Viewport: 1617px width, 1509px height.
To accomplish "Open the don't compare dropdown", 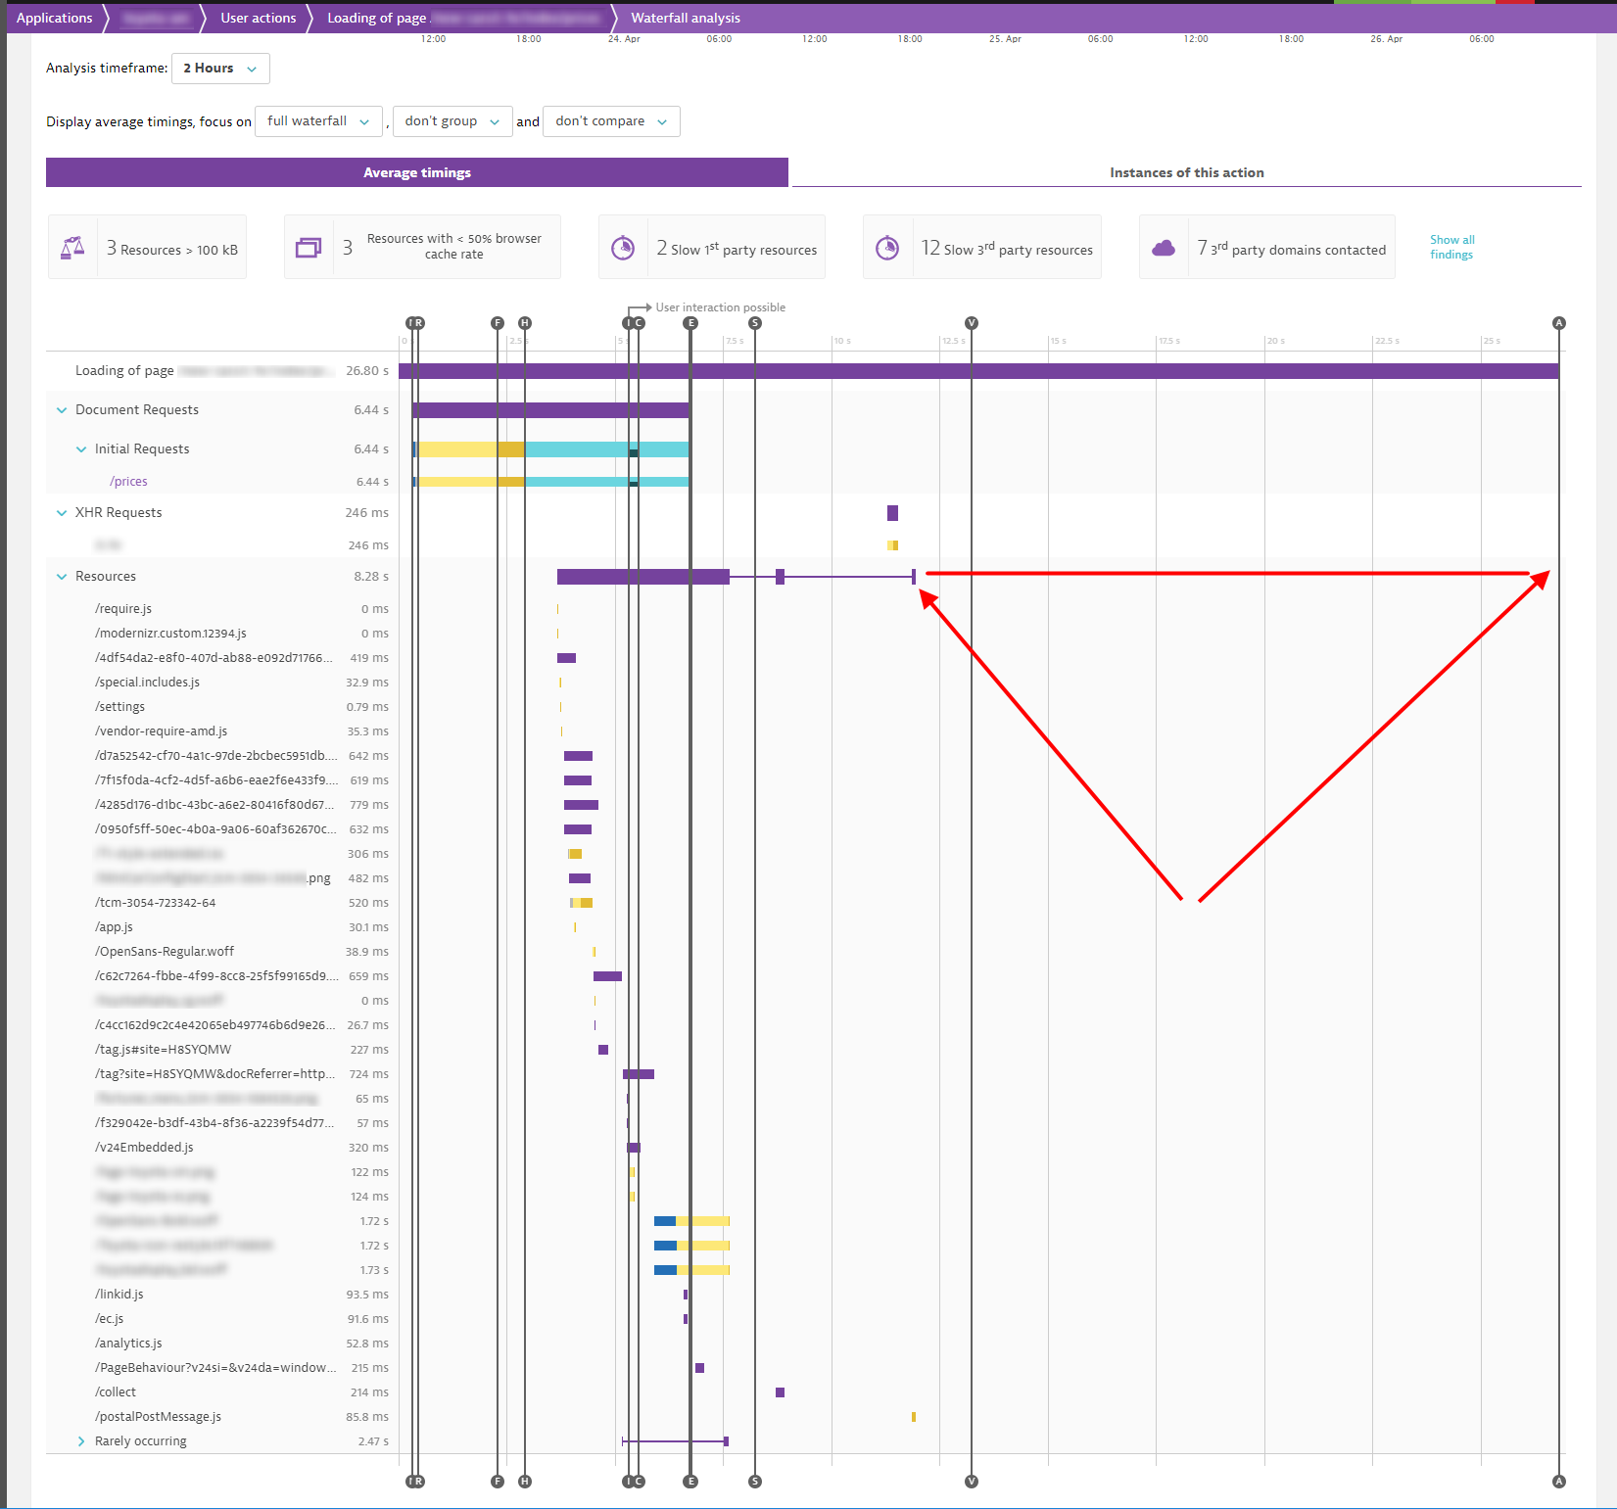I will coord(610,121).
